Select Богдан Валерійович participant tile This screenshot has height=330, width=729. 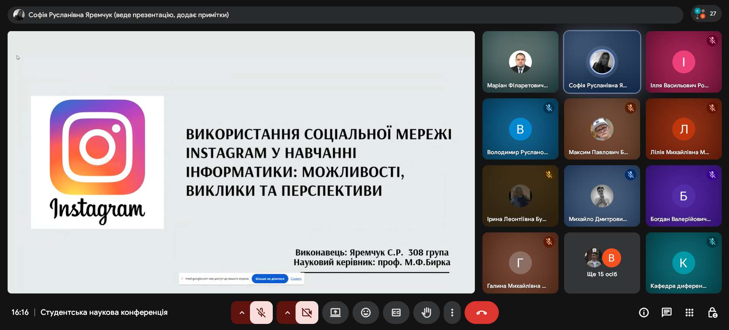[684, 196]
